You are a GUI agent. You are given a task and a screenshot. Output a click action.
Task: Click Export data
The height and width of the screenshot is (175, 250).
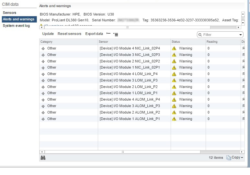[x=94, y=34]
